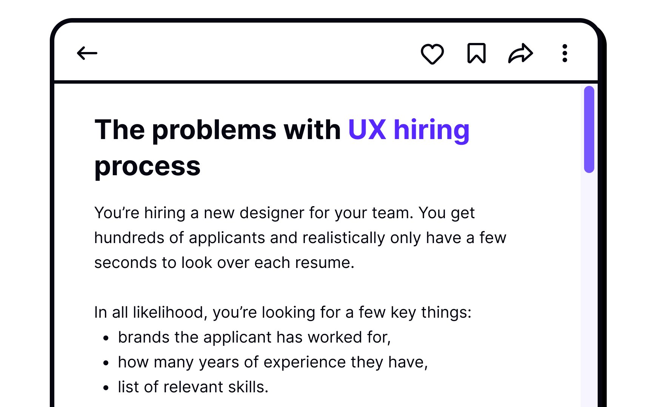Click the bullet dot before 'how many years'
This screenshot has width=652, height=407.
point(106,363)
